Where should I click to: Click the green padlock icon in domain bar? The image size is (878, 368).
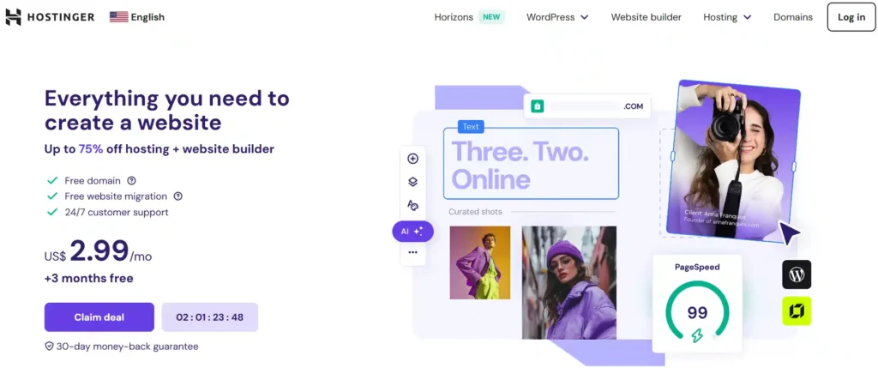(x=538, y=106)
